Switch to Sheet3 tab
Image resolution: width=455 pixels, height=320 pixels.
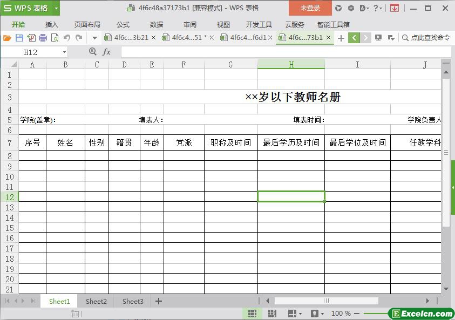pyautogui.click(x=133, y=302)
